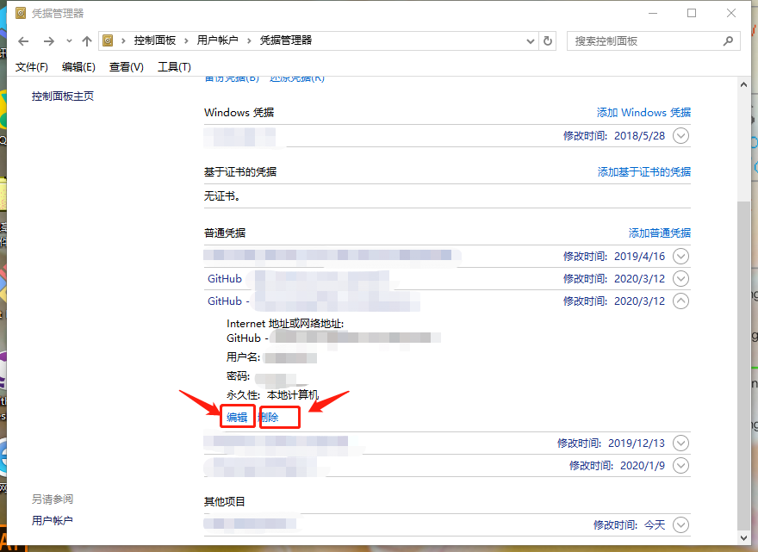Viewport: 758px width, 552px height.
Task: Click the search magnifier icon
Action: tap(728, 41)
